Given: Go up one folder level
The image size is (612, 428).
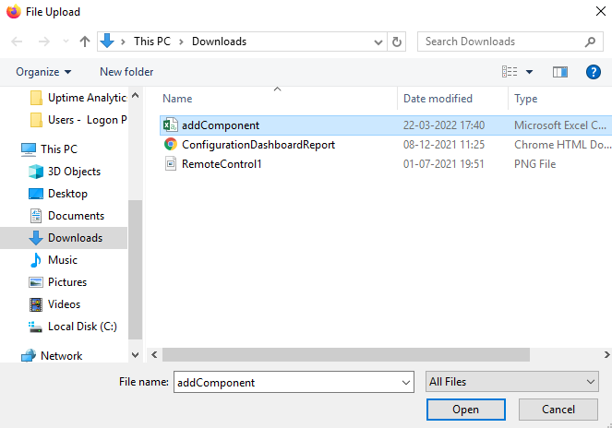Looking at the screenshot, I should point(85,42).
